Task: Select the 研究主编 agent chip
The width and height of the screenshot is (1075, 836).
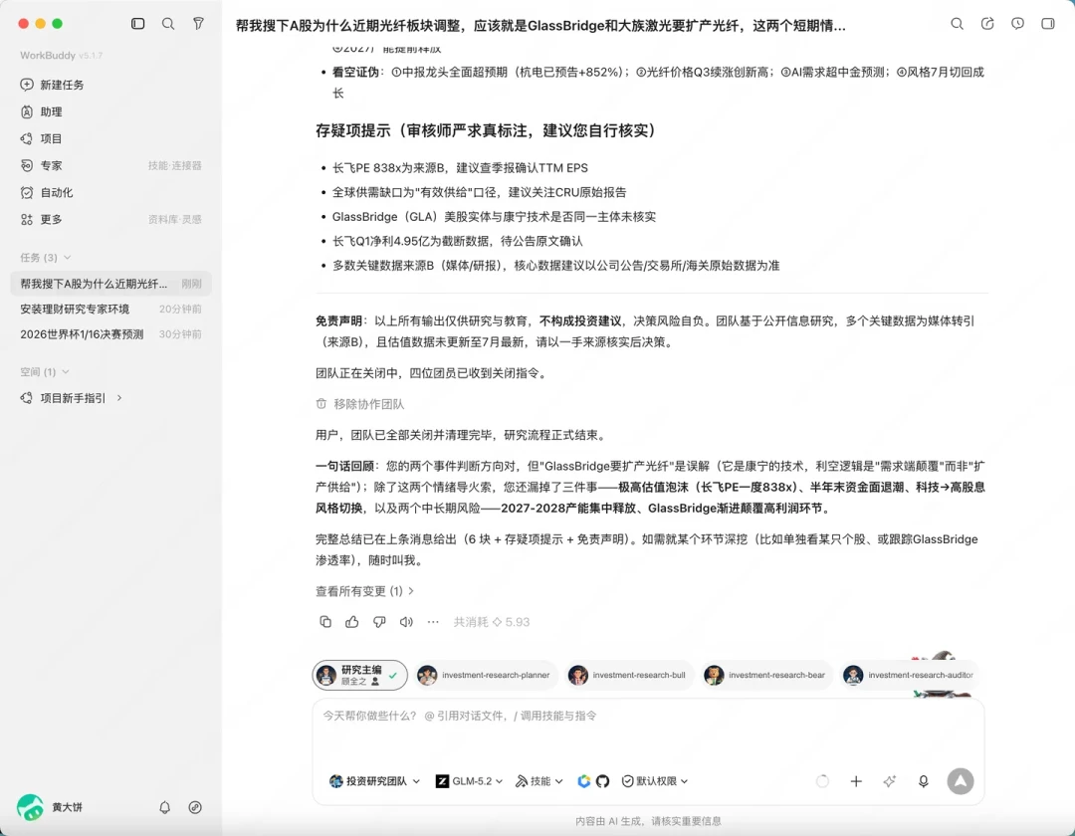Action: point(360,675)
